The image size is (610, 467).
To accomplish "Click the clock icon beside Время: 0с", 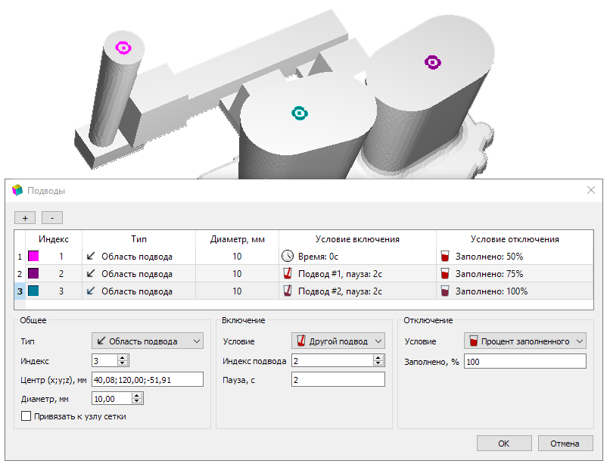I will point(288,256).
